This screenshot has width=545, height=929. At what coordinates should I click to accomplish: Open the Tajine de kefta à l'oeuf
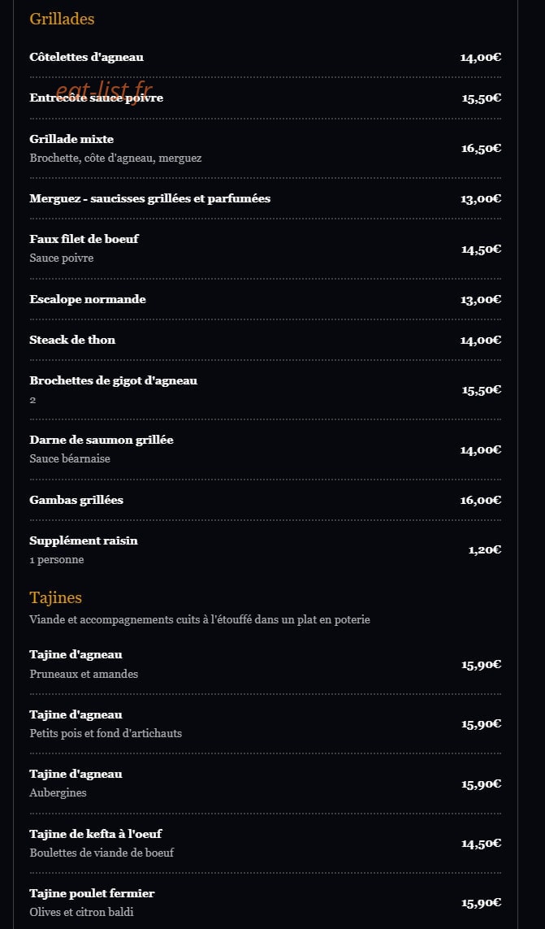266,843
